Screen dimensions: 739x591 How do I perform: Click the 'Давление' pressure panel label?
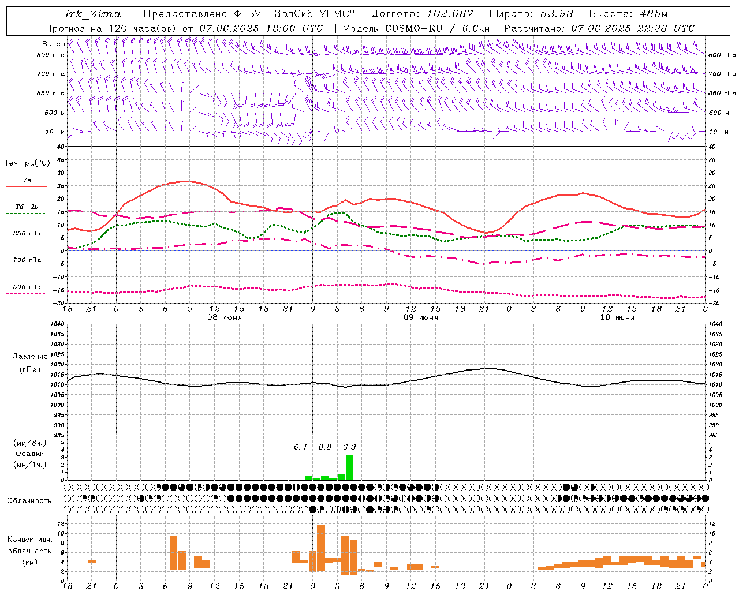[x=29, y=356]
